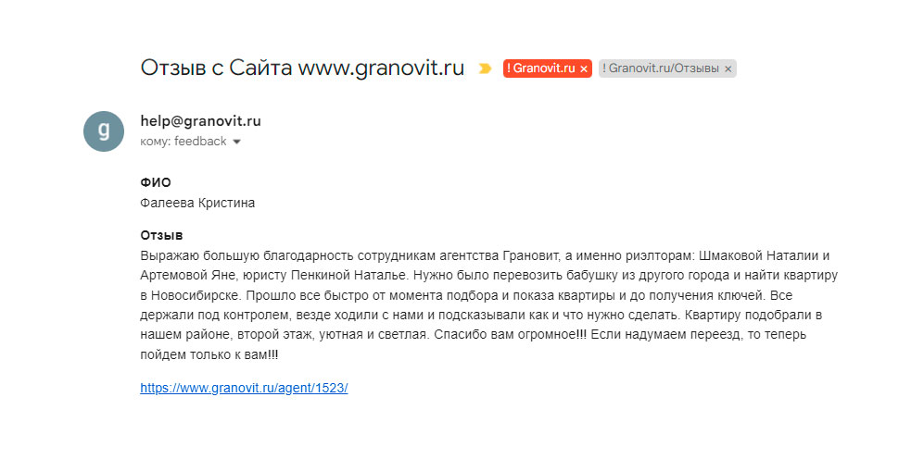The width and height of the screenshot is (924, 459).
Task: Click the yellow importance marker arrow
Action: click(485, 68)
